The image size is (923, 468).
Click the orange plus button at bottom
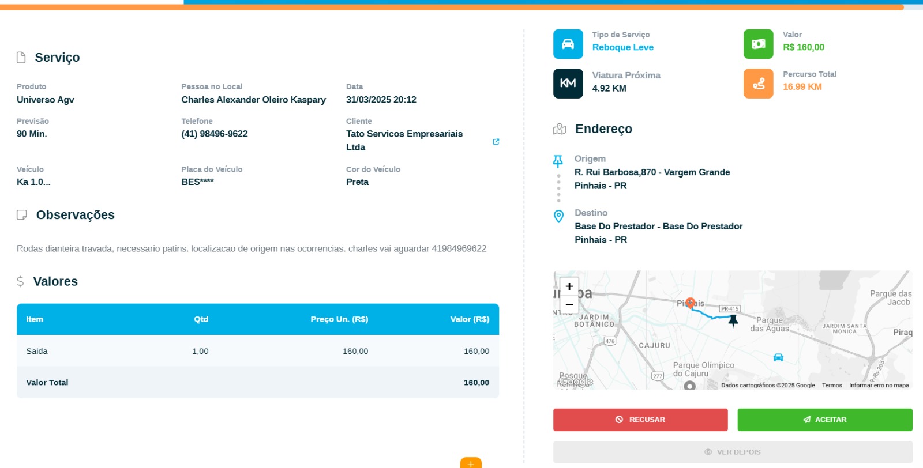point(471,463)
